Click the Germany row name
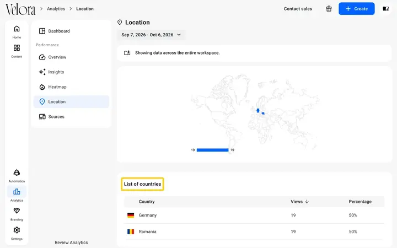 click(x=148, y=215)
